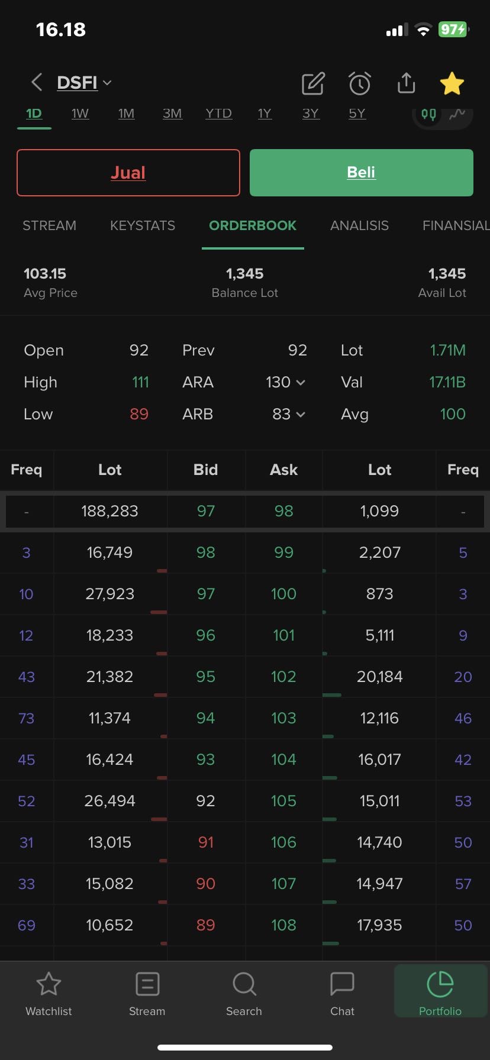This screenshot has width=490, height=1060.
Task: Expand the ARB 83 chevron
Action: [301, 414]
